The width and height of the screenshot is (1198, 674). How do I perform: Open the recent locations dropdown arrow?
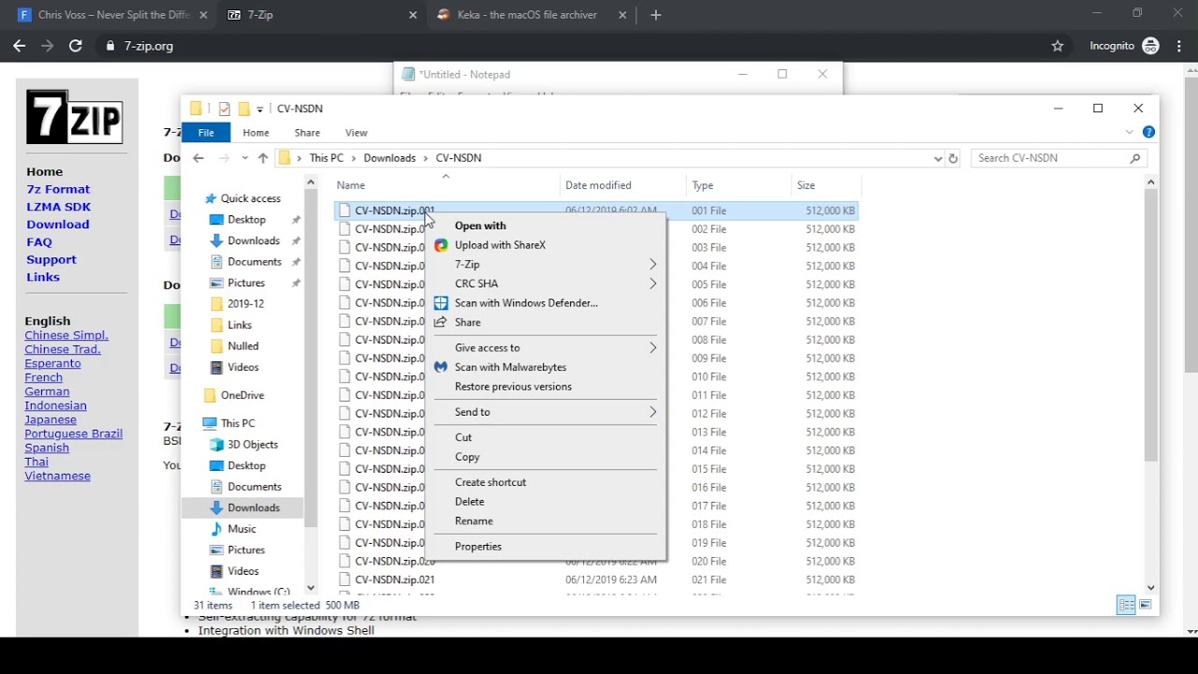click(x=244, y=158)
